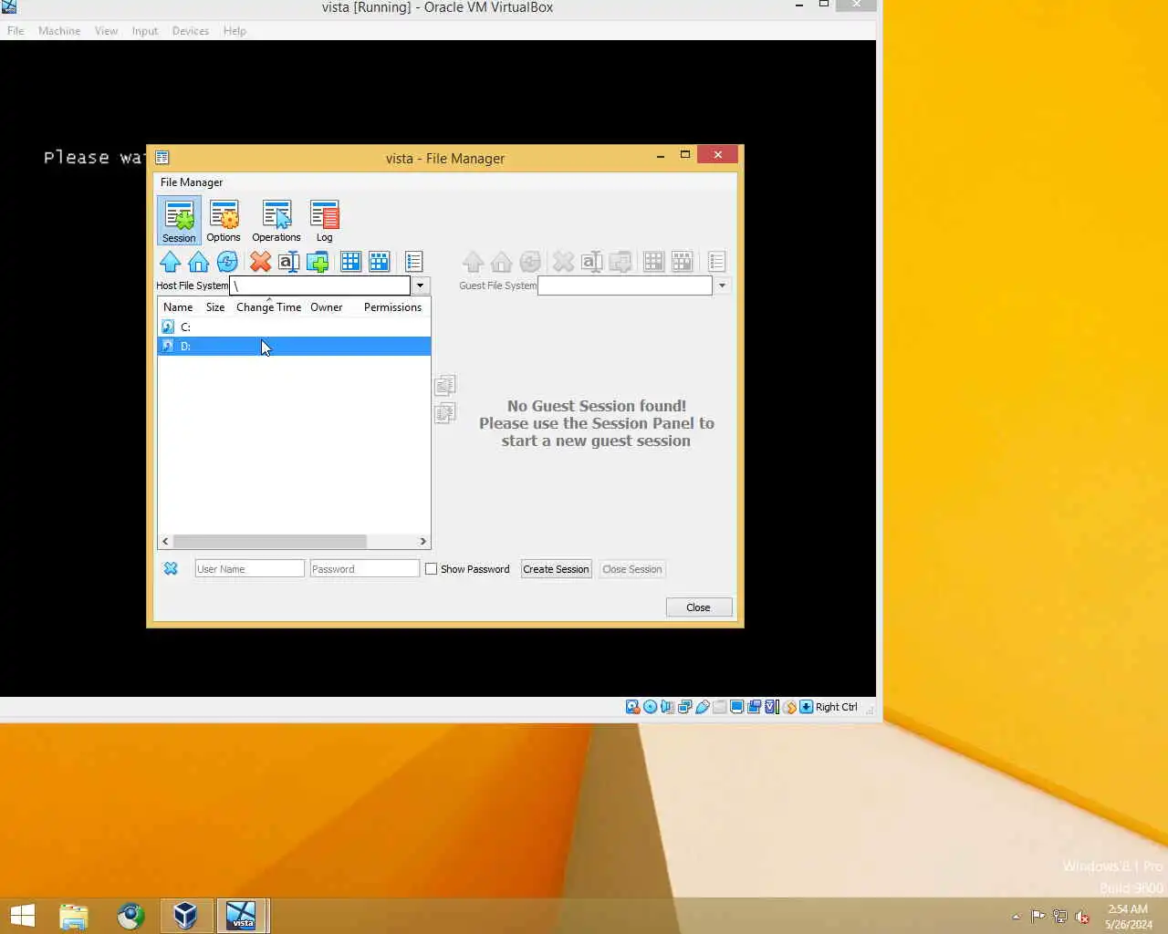Sort host list by Name column
The height and width of the screenshot is (934, 1168).
pyautogui.click(x=178, y=307)
